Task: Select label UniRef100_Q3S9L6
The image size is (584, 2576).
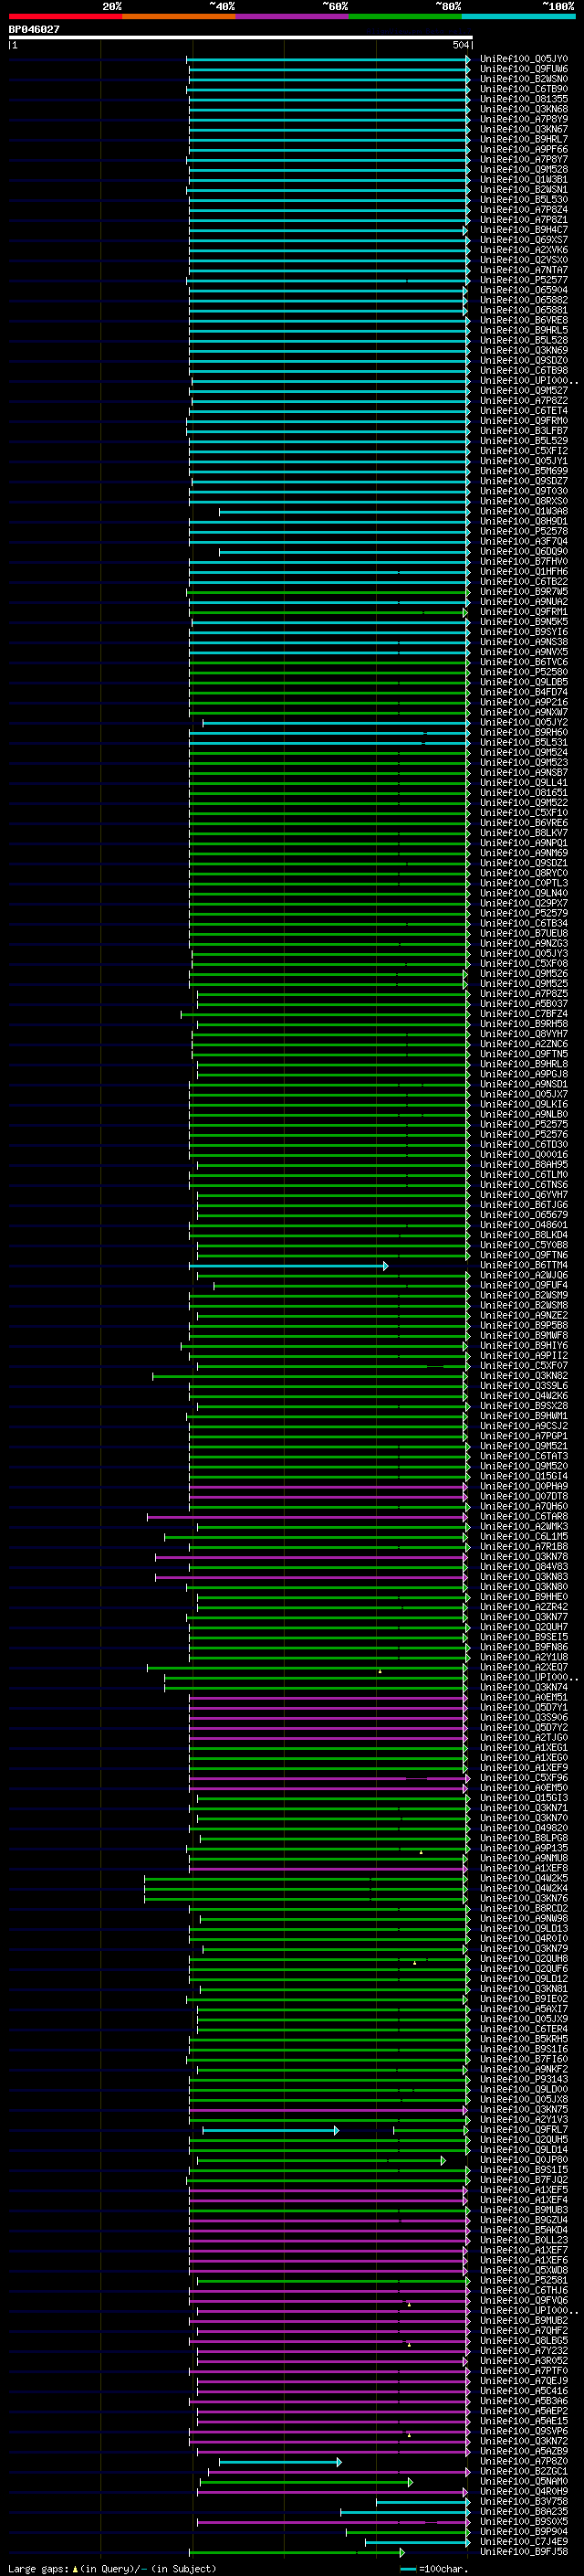Action: pos(523,1386)
